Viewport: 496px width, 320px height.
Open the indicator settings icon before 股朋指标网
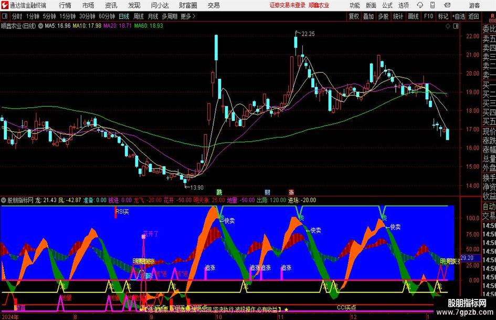coord(4,200)
